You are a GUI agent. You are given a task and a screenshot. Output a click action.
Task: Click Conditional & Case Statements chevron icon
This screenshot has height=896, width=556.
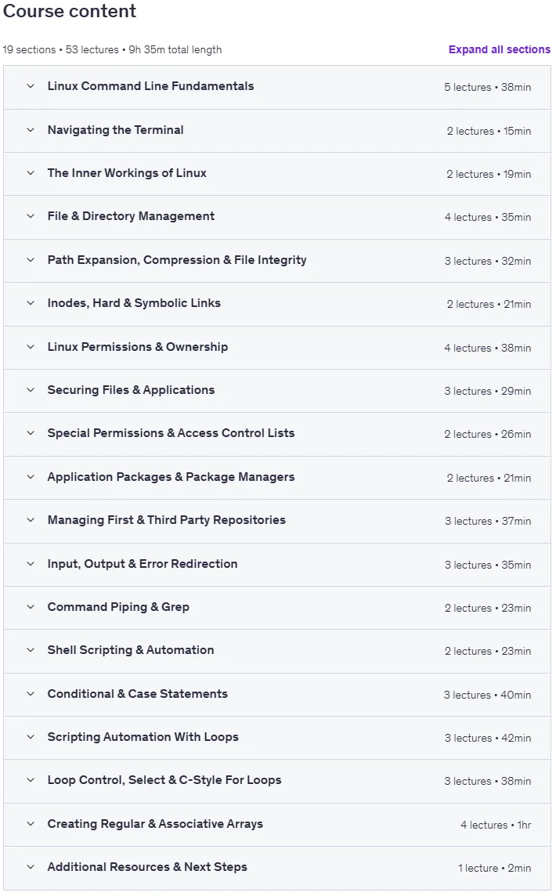click(x=31, y=694)
